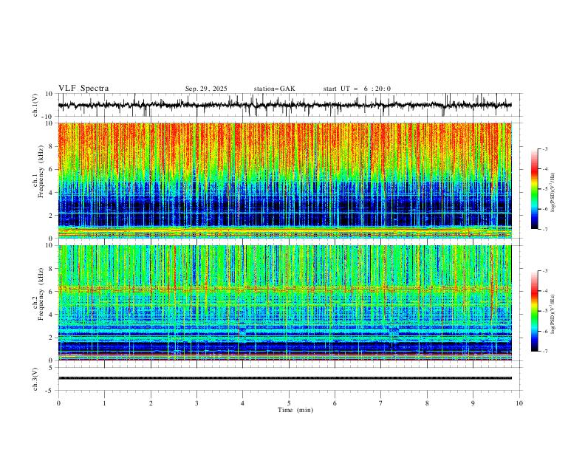The height and width of the screenshot is (452, 585).
Task: Click the ch.1 spectrogram color scale bar
Action: coord(534,189)
